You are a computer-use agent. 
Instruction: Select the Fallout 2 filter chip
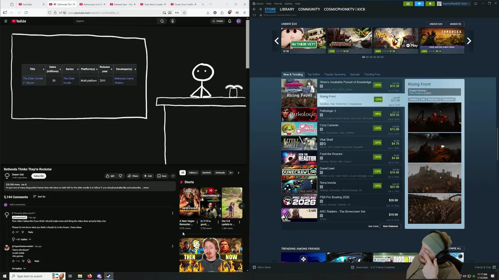tap(193, 173)
